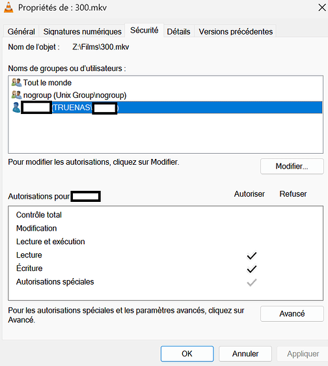This screenshot has width=328, height=366.
Task: Click the nogroup Unix Group icon
Action: (x=16, y=95)
